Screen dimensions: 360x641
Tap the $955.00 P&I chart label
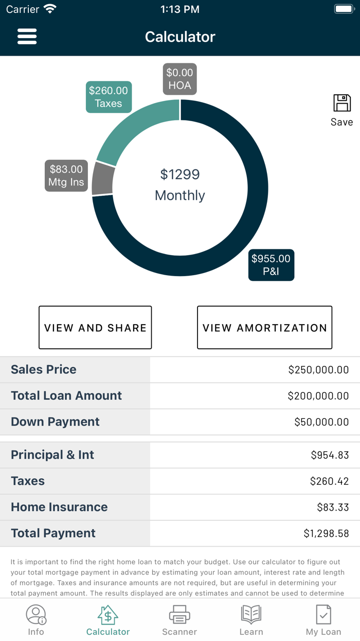[271, 265]
